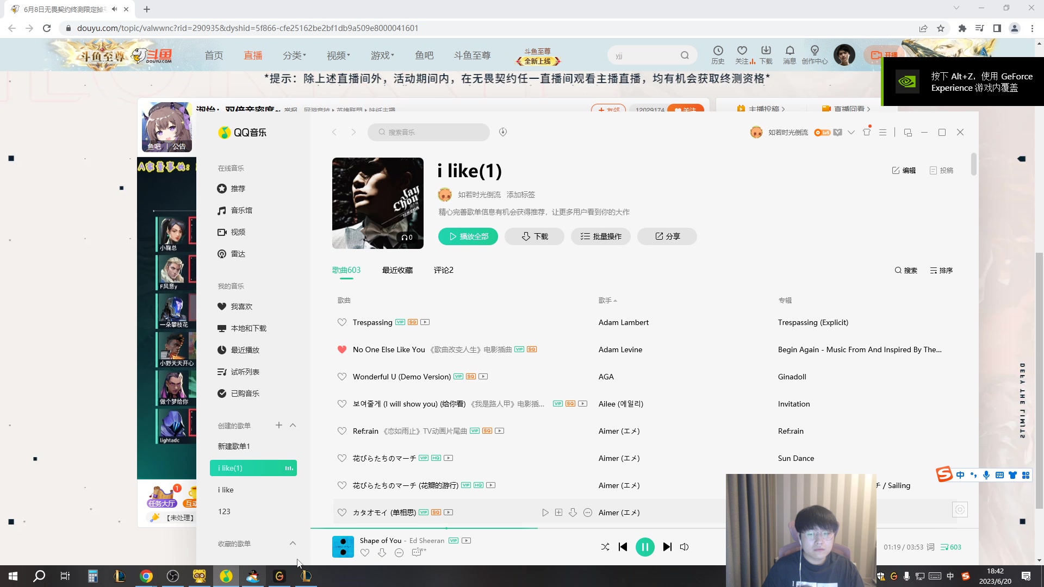
Task: Select 推荐 in the QQ Music sidebar
Action: coord(238,189)
